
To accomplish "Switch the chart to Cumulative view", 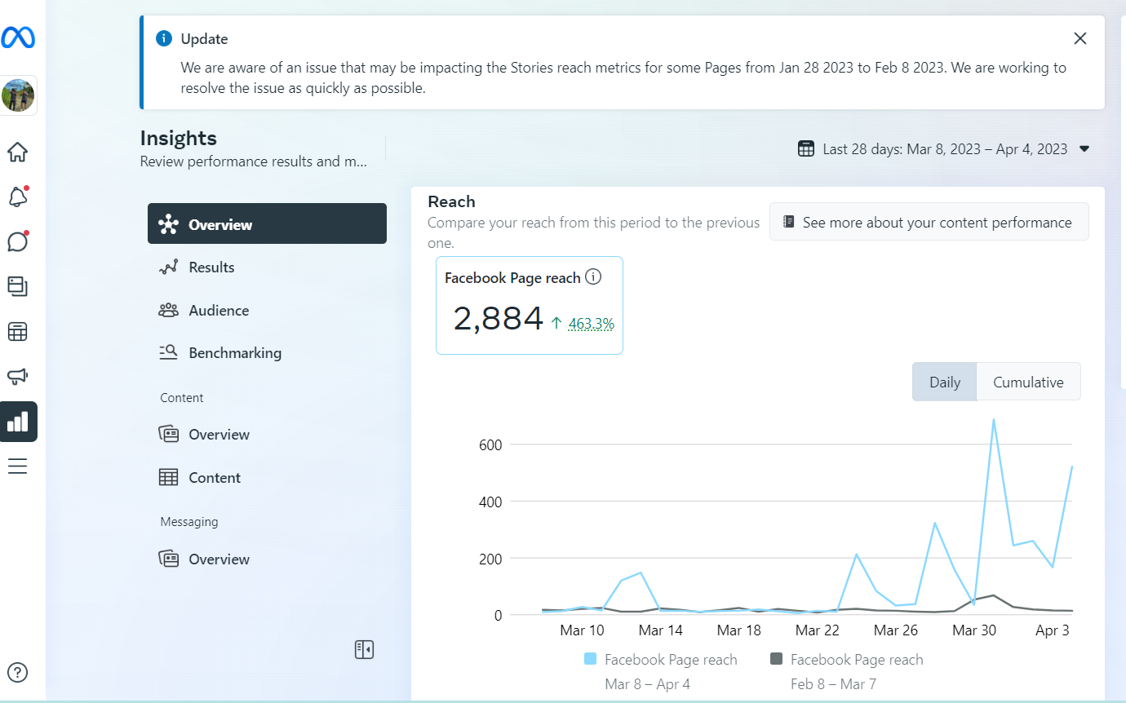I will [x=1028, y=382].
